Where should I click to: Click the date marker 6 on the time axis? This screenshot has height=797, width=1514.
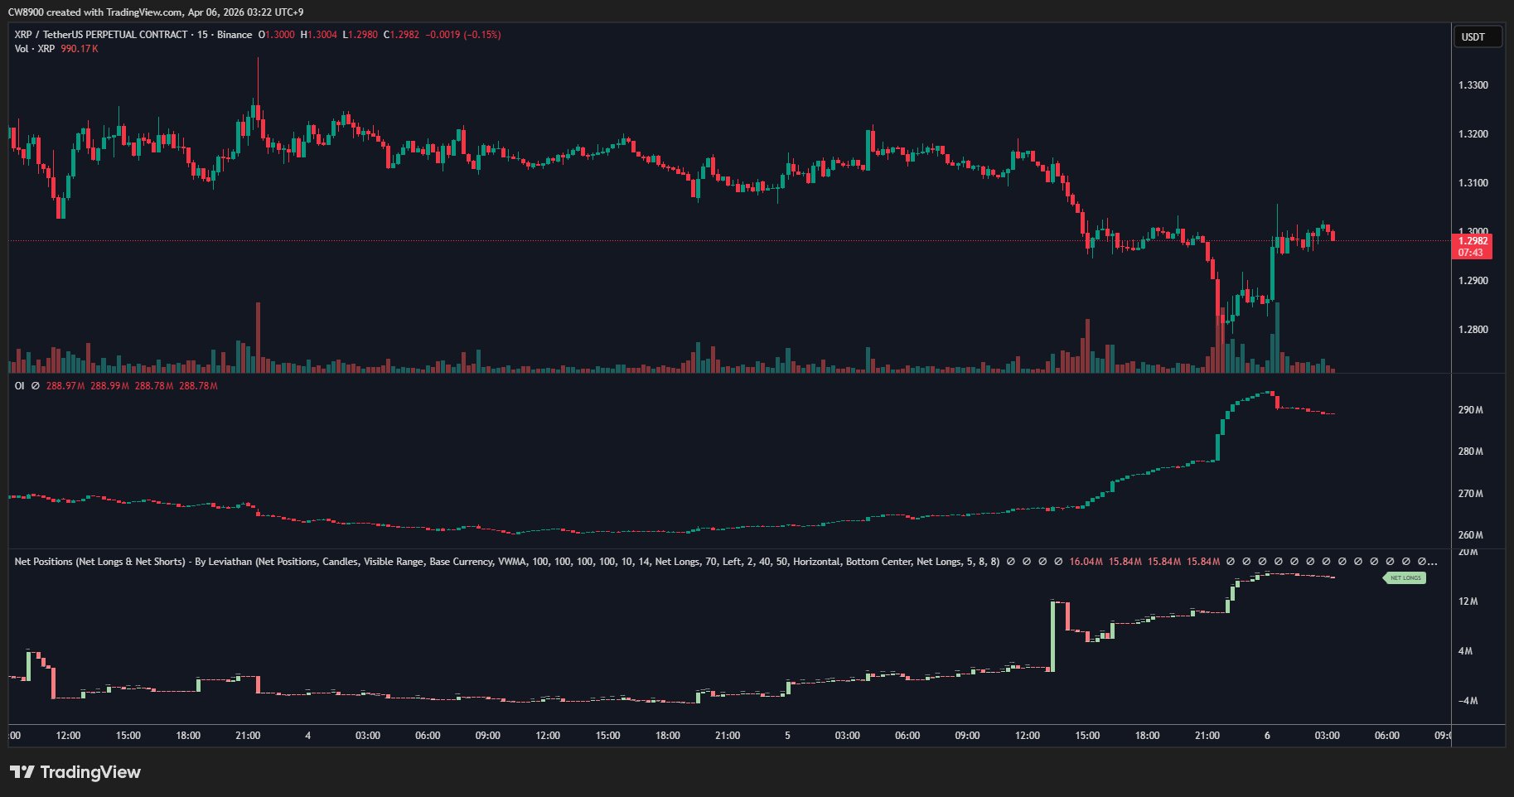(1267, 736)
